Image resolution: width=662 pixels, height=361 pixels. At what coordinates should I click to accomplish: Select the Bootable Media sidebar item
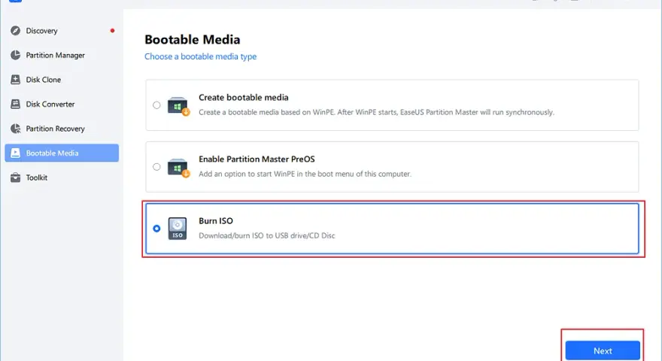62,153
